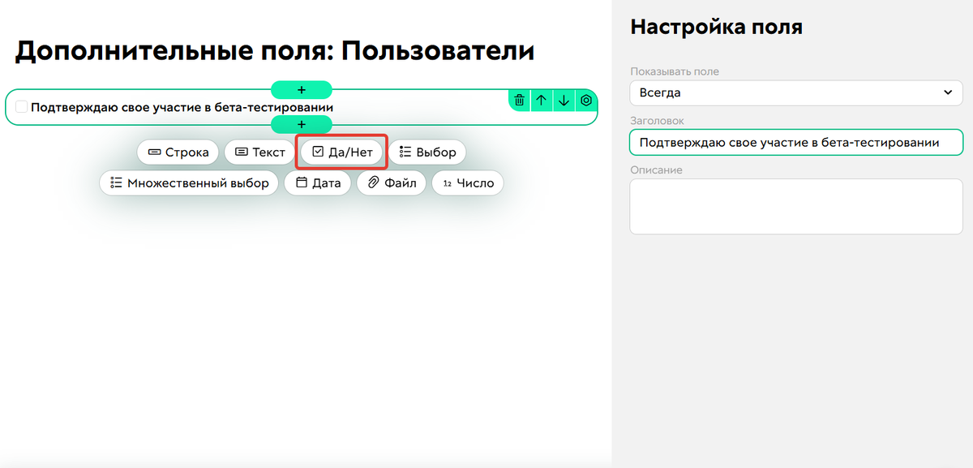Select the Да/Нет field type icon
Viewport: 973px width, 468px height.
[341, 152]
